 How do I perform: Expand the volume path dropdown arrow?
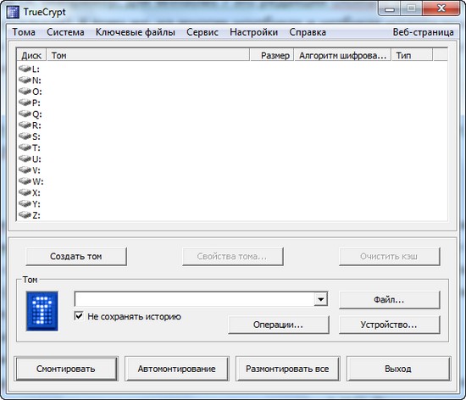[320, 299]
